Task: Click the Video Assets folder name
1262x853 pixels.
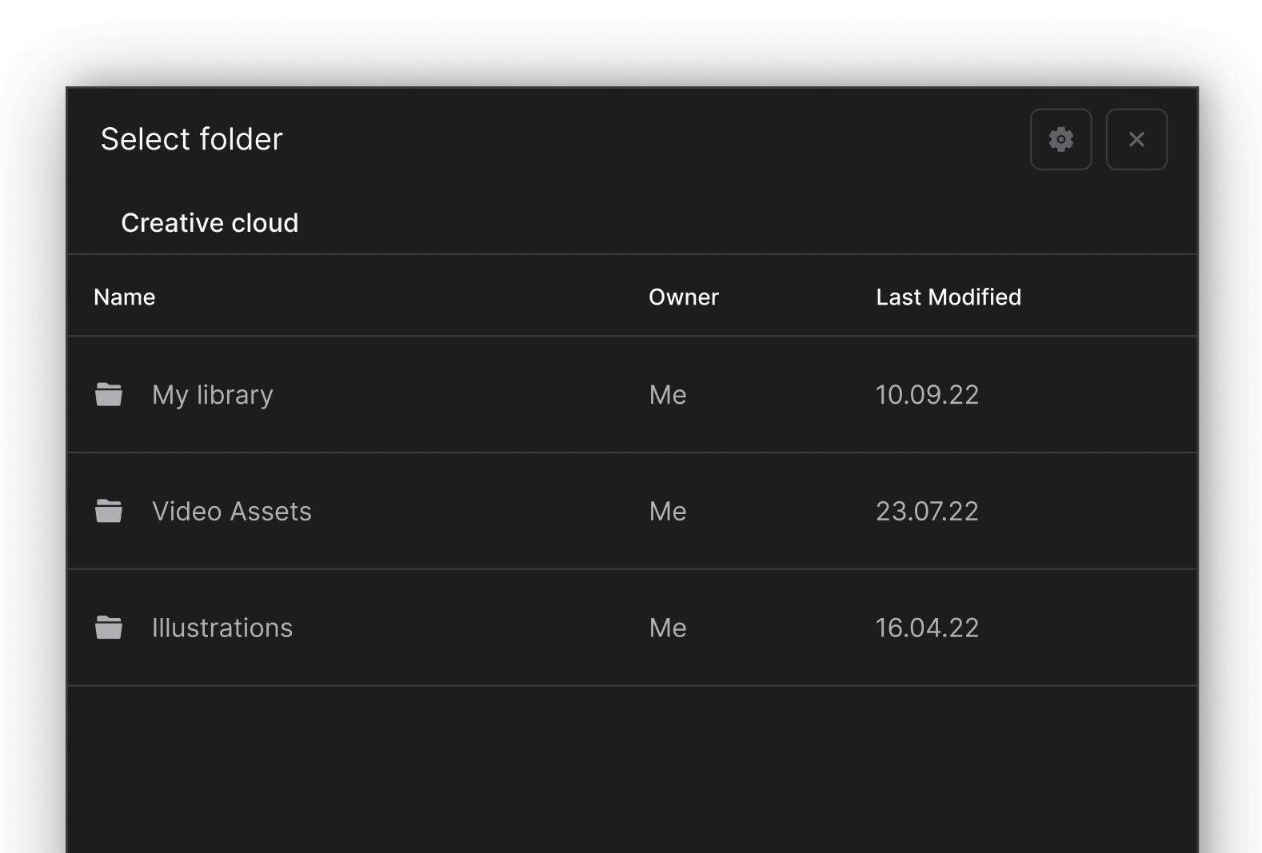Action: (x=233, y=511)
